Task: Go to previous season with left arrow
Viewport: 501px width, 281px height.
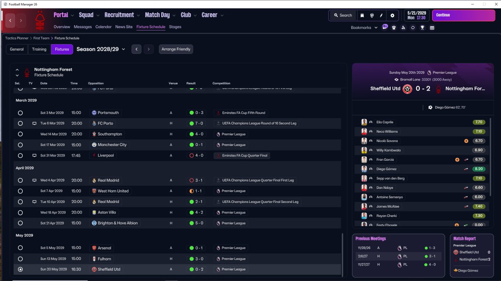Action: pos(136,49)
